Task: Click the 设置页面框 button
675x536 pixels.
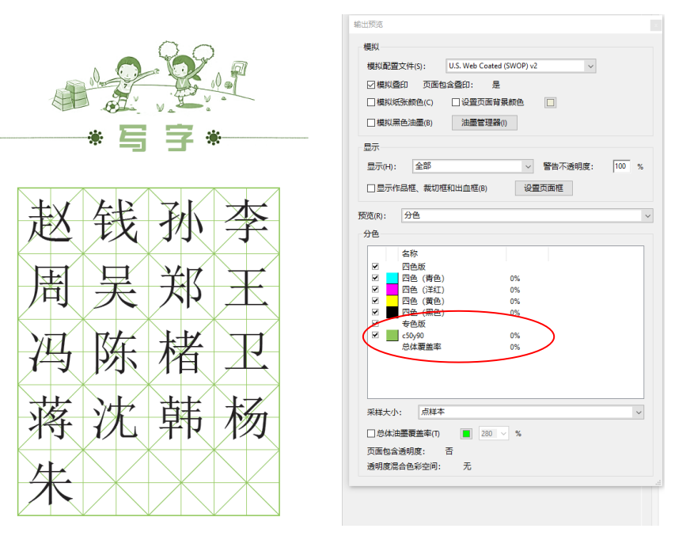Action: [x=544, y=188]
